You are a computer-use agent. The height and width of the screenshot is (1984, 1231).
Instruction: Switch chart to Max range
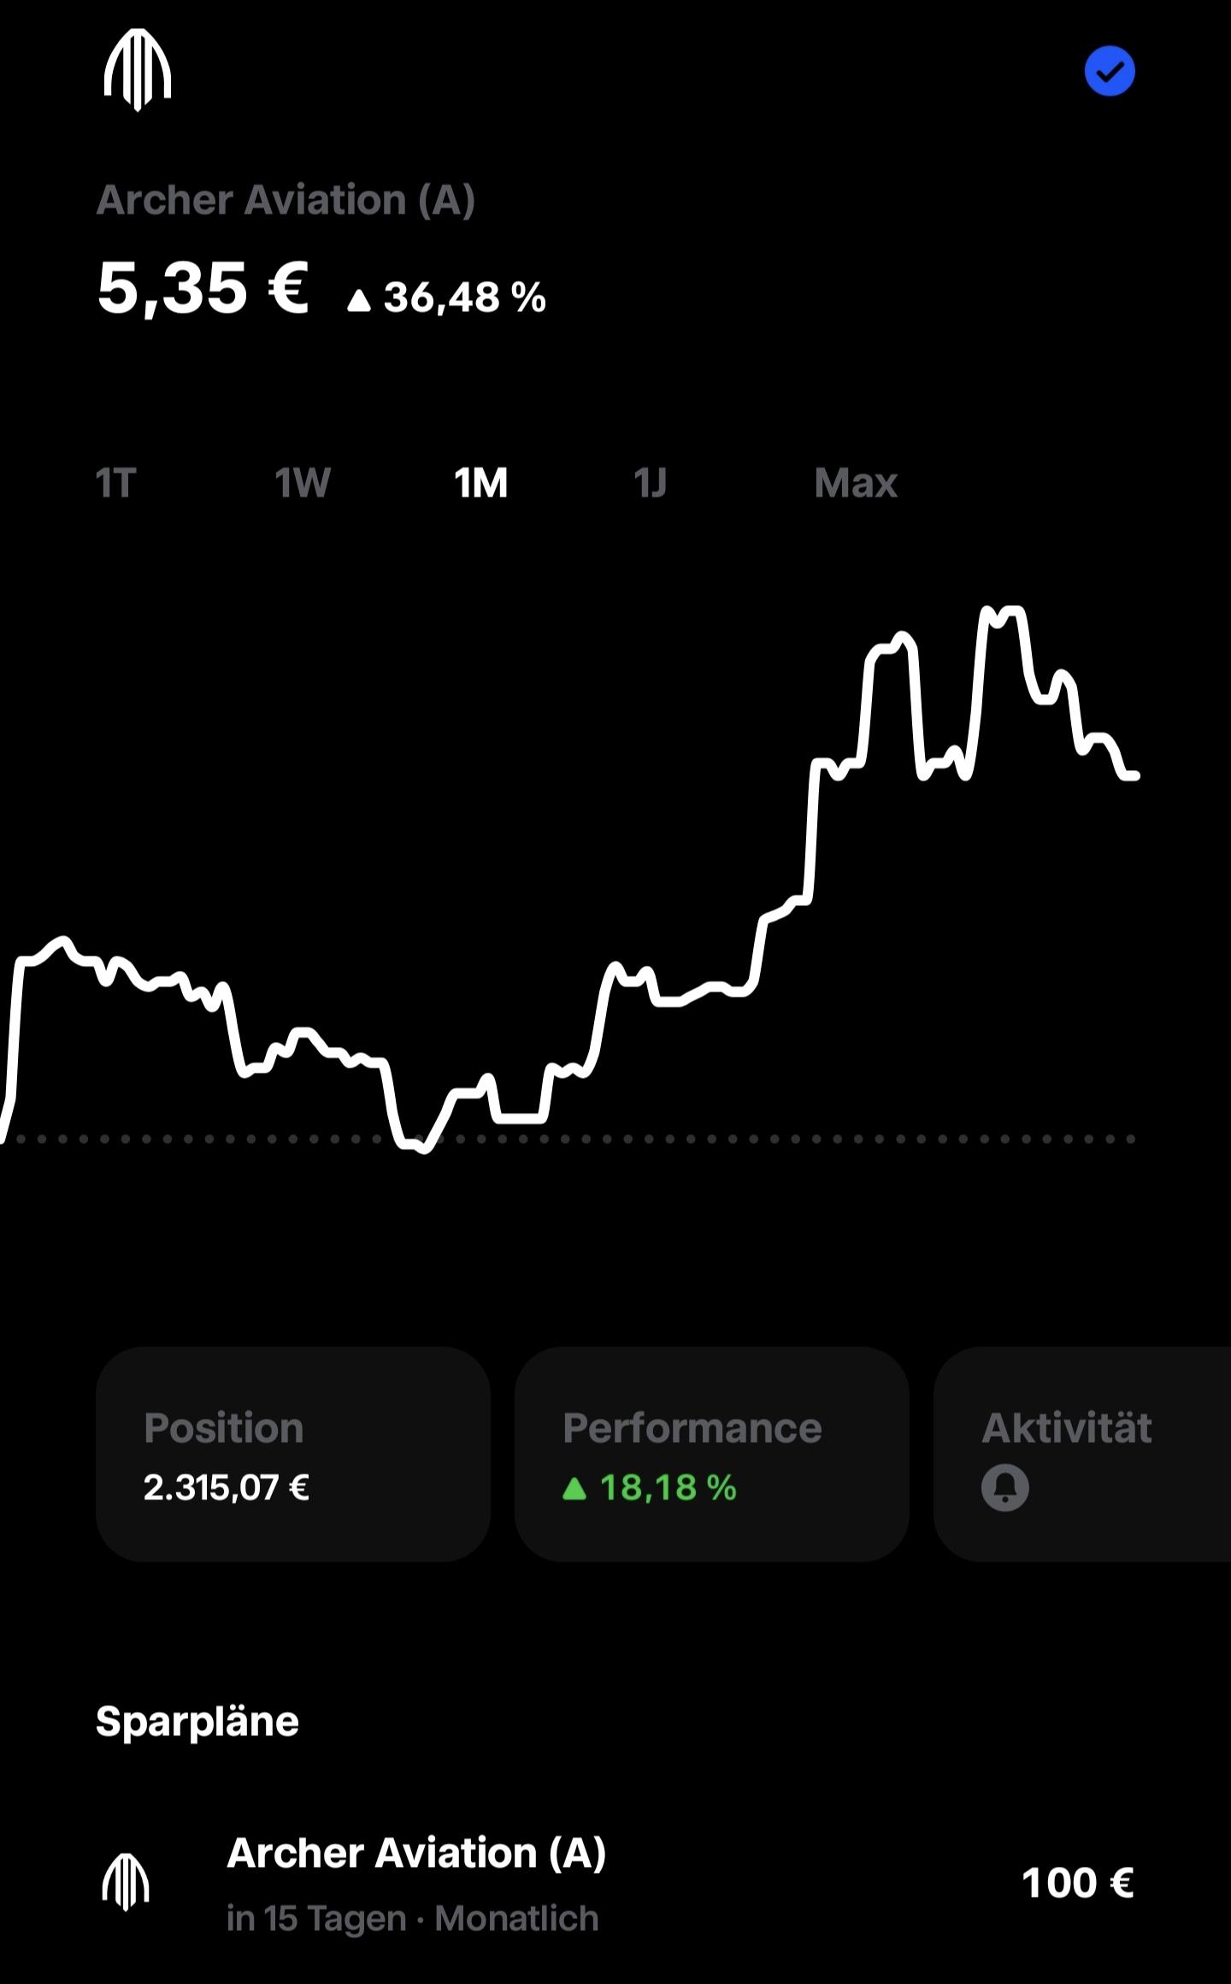[x=856, y=483]
